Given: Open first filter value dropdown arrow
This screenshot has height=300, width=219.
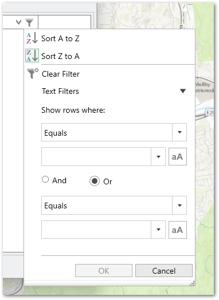Looking at the screenshot, I should (158, 157).
